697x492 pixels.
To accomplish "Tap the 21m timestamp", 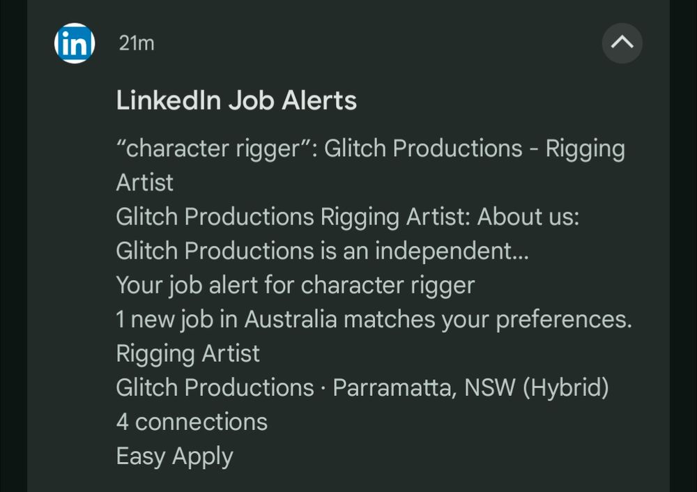I will [x=137, y=44].
